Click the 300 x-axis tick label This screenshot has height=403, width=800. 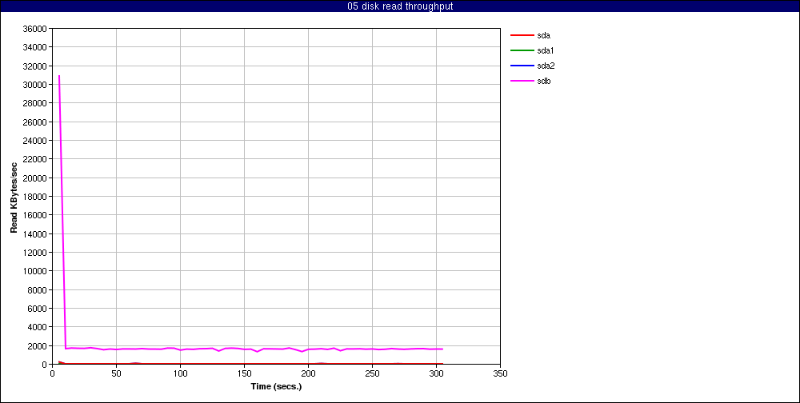(x=436, y=373)
